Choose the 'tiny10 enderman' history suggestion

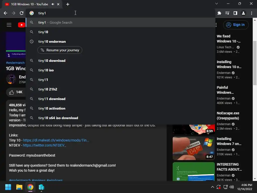120,41
